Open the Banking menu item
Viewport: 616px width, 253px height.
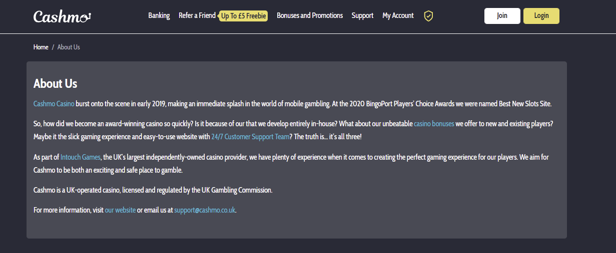pyautogui.click(x=159, y=15)
